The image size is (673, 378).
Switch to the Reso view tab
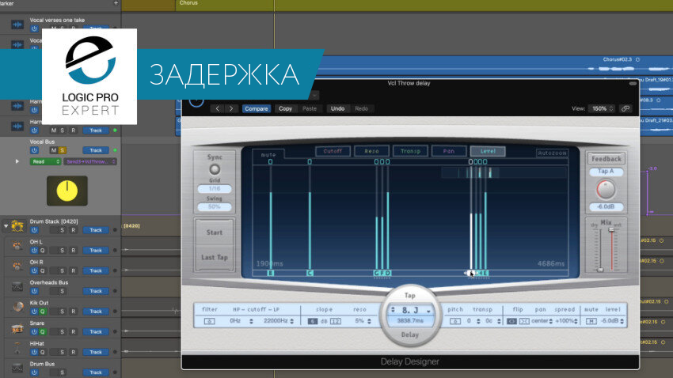coord(371,151)
